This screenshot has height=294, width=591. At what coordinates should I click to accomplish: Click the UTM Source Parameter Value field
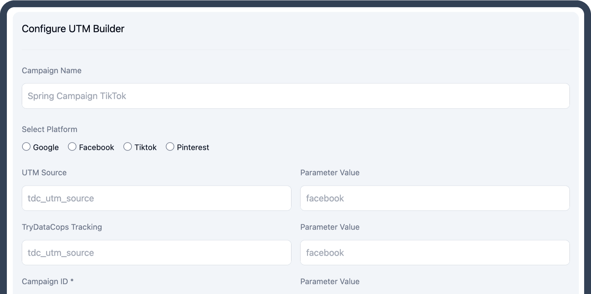435,198
